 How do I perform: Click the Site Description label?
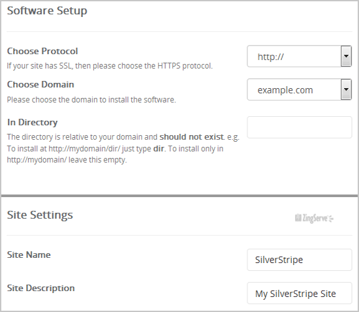coord(40,288)
